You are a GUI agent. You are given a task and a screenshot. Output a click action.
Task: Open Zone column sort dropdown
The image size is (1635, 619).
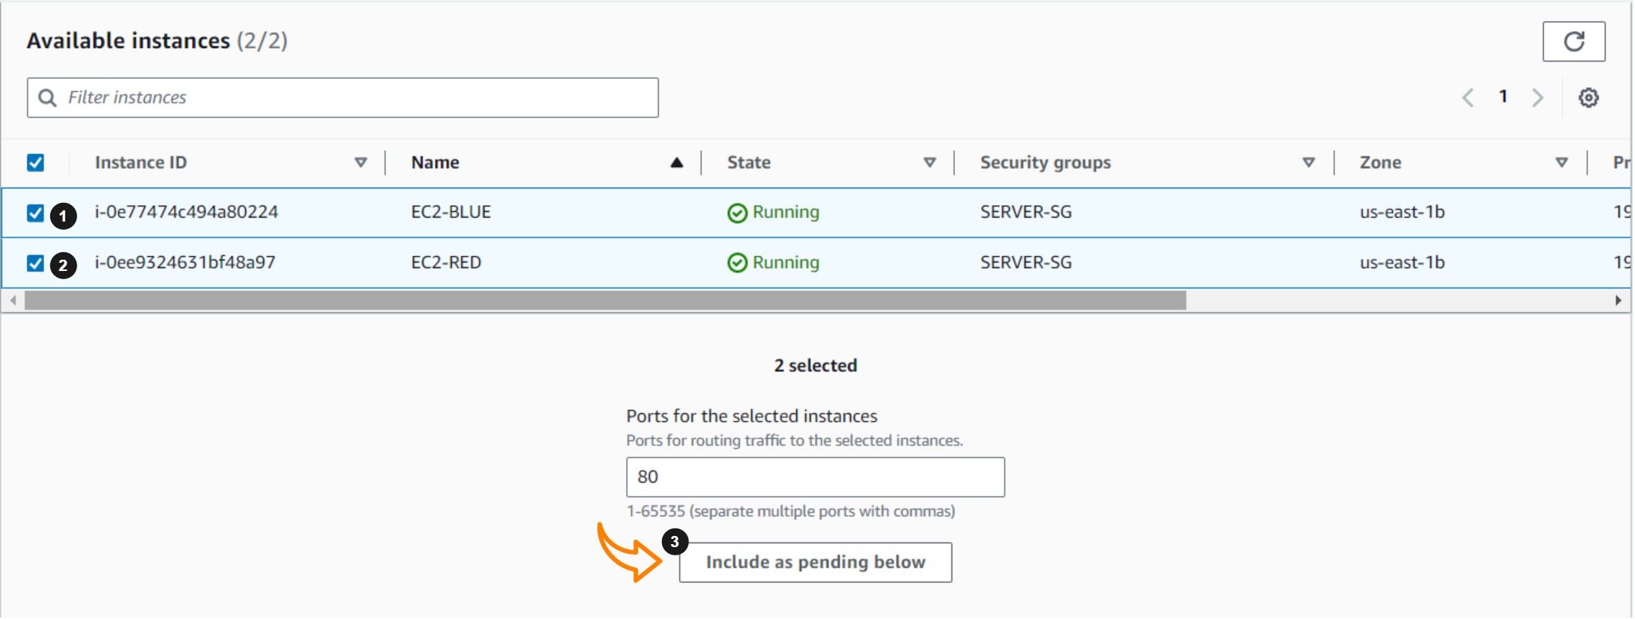point(1562,162)
